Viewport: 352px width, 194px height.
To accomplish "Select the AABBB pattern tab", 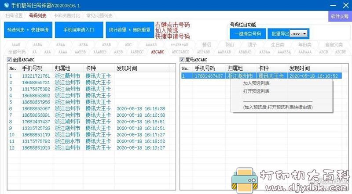I will 80,52.
